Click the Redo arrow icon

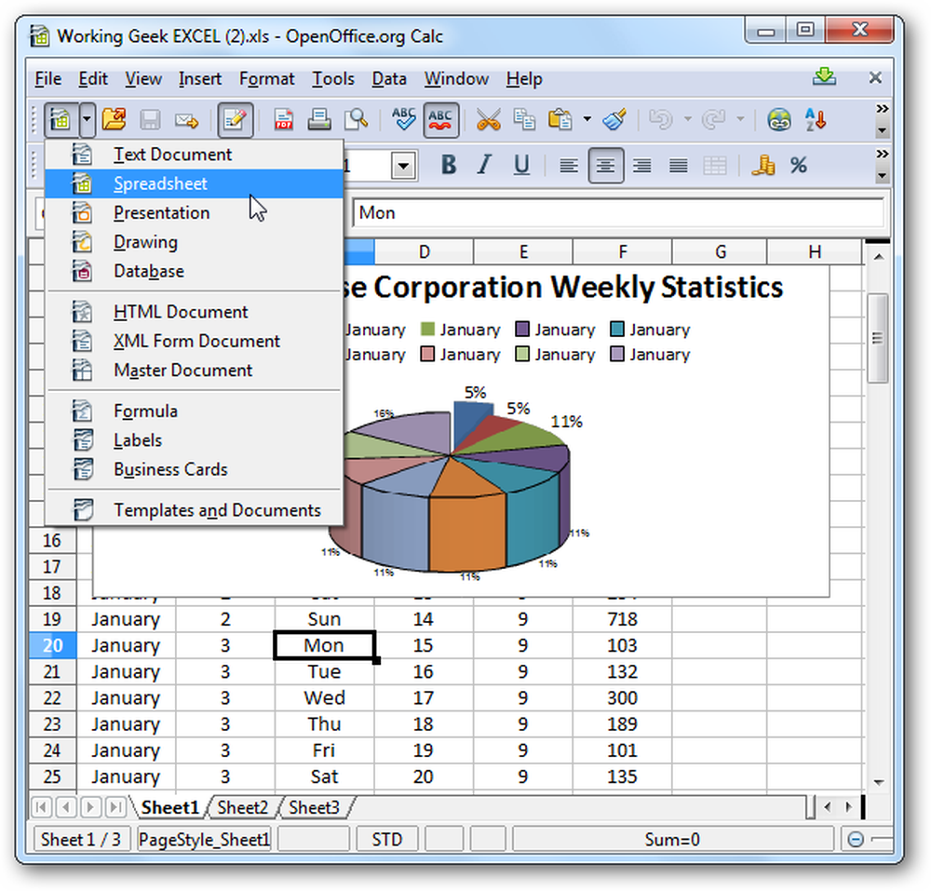click(714, 120)
